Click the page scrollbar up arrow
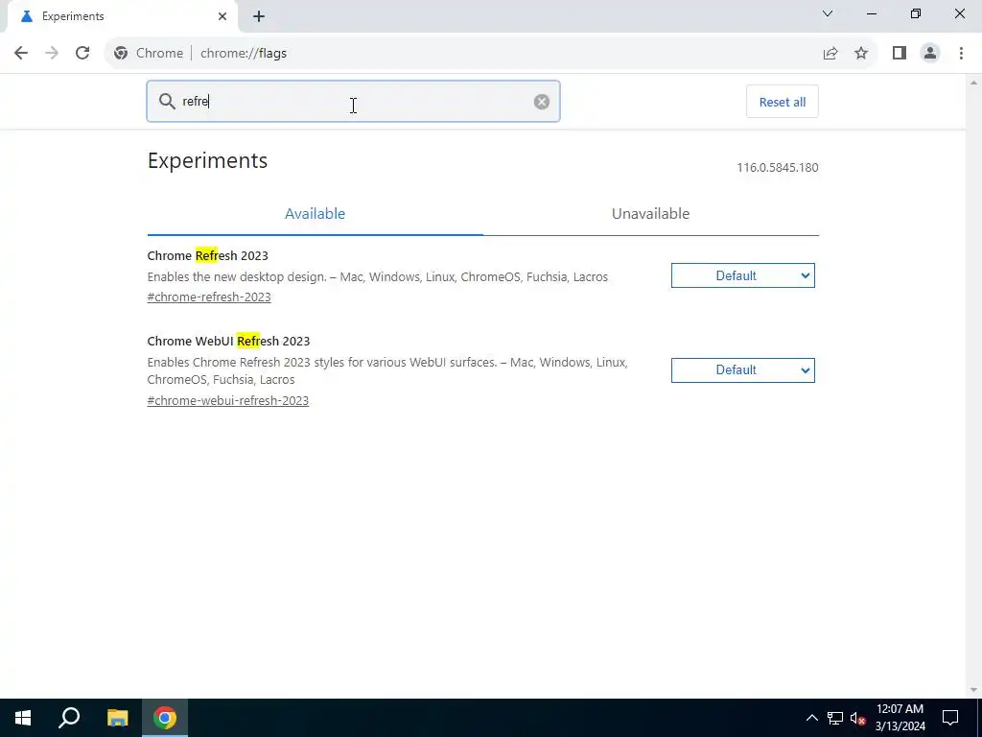The width and height of the screenshot is (982, 737). [x=974, y=83]
